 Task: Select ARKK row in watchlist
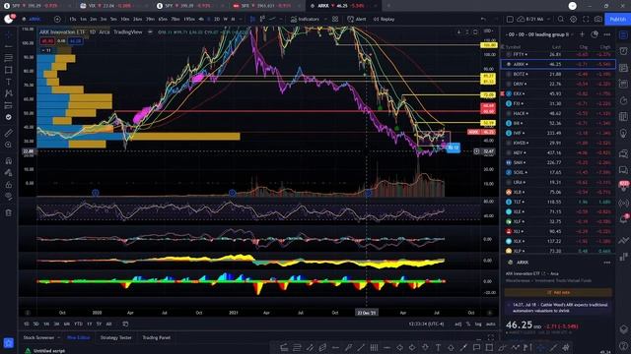558,64
